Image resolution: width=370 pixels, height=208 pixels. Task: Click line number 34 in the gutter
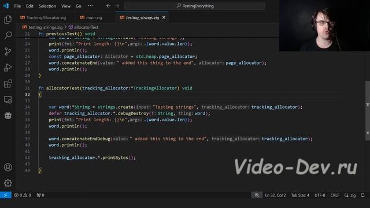click(27, 107)
